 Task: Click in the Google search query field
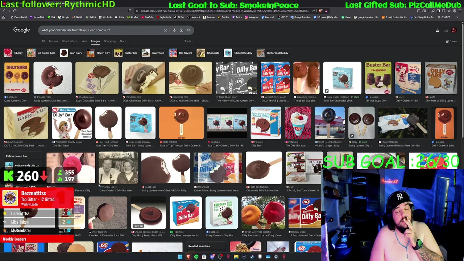pos(101,30)
